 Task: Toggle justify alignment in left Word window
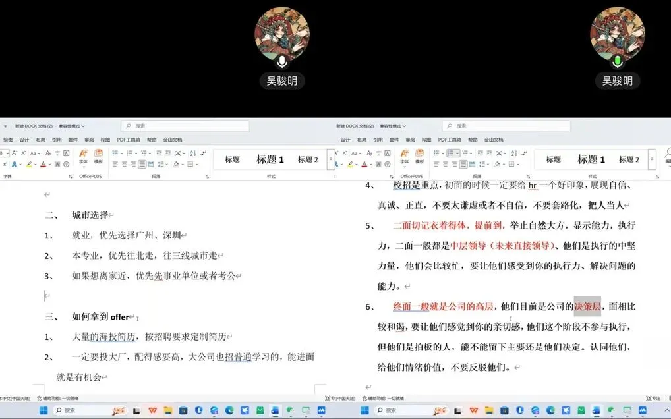[x=142, y=164]
